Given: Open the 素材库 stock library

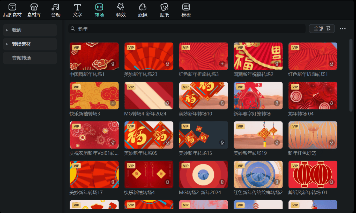Looking at the screenshot, I should [x=34, y=11].
